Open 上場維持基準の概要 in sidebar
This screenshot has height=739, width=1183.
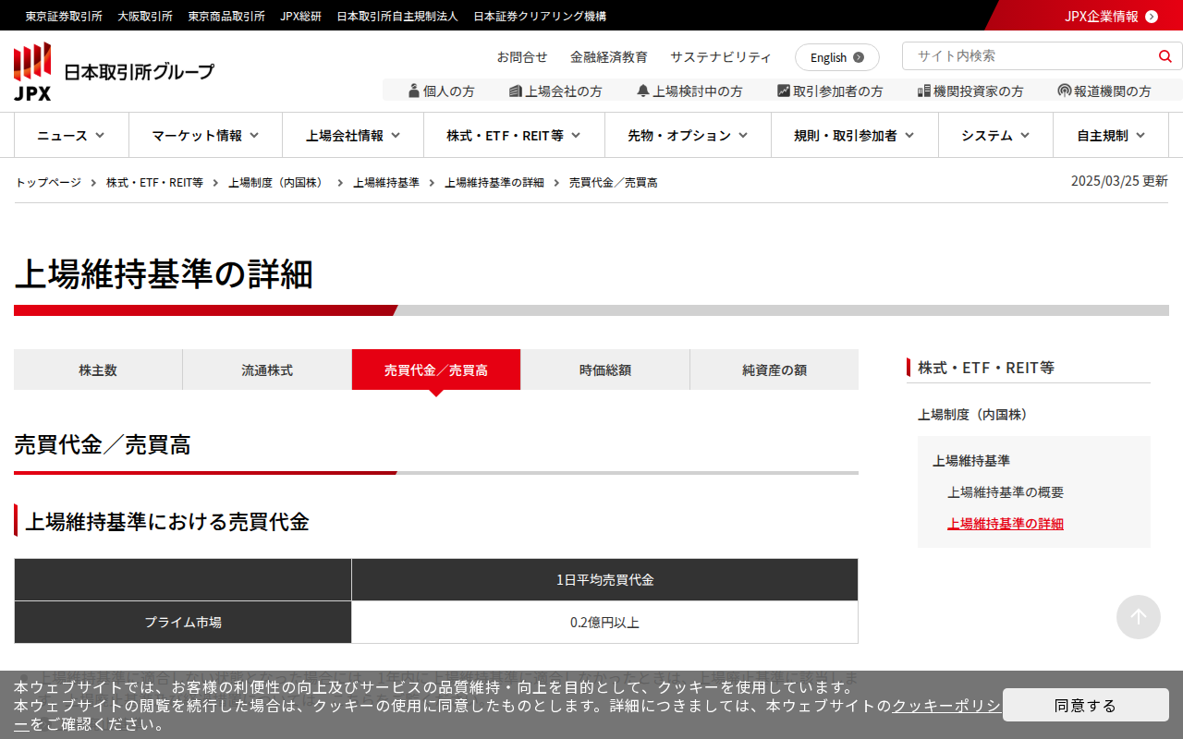(1006, 492)
